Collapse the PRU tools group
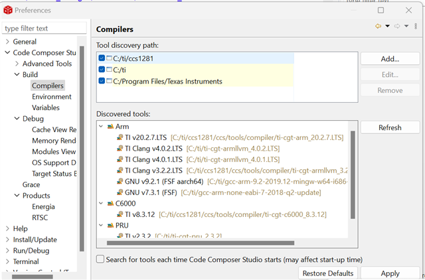This screenshot has width=425, height=280. click(101, 226)
